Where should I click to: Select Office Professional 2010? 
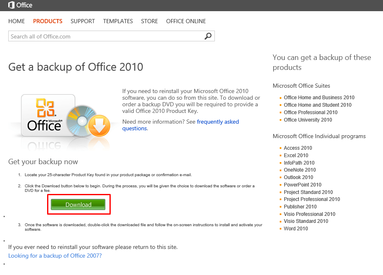point(310,112)
